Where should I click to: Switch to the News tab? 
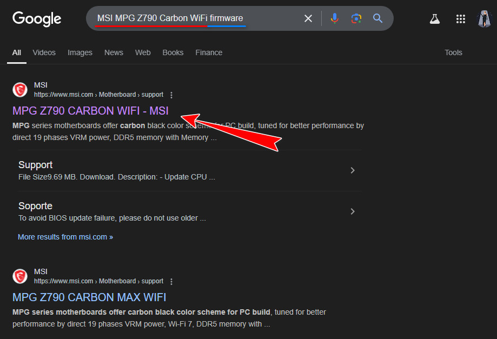coord(114,52)
